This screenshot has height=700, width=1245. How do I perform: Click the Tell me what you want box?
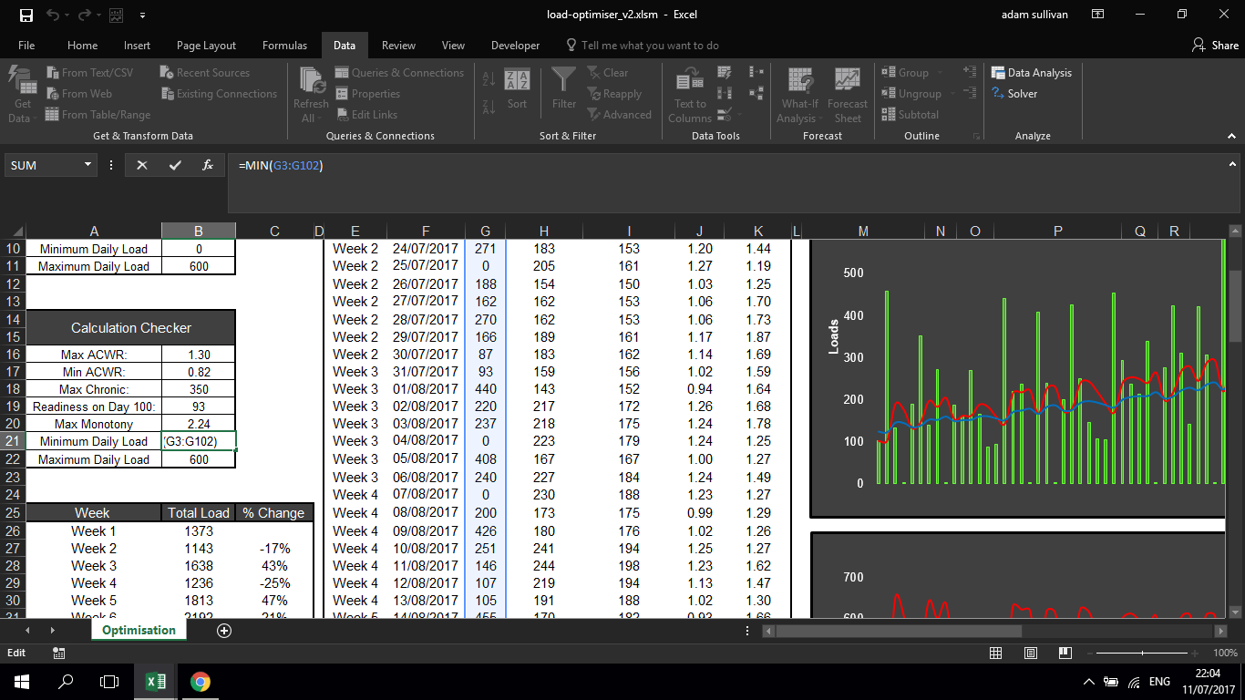coord(649,46)
